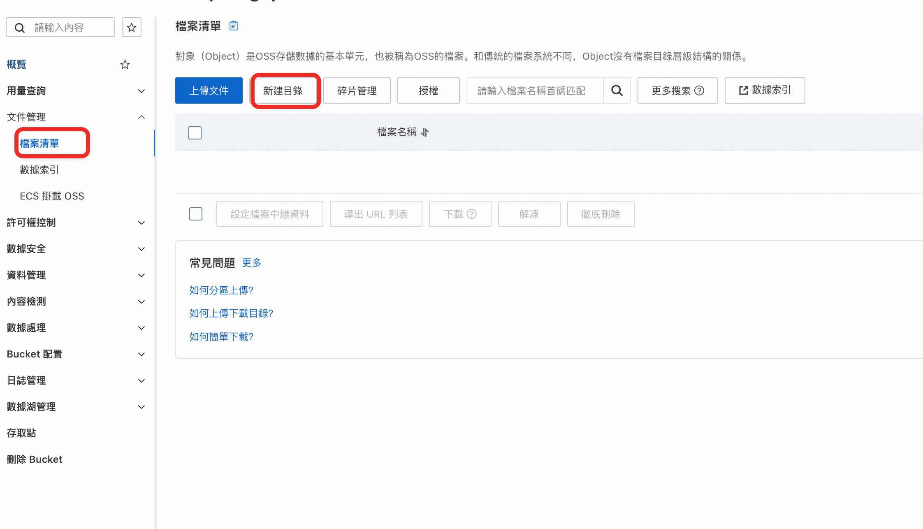Viewport: 923px width, 529px height.
Task: Check the checkbox beside 設定檔案中繼資料
Action: (196, 214)
